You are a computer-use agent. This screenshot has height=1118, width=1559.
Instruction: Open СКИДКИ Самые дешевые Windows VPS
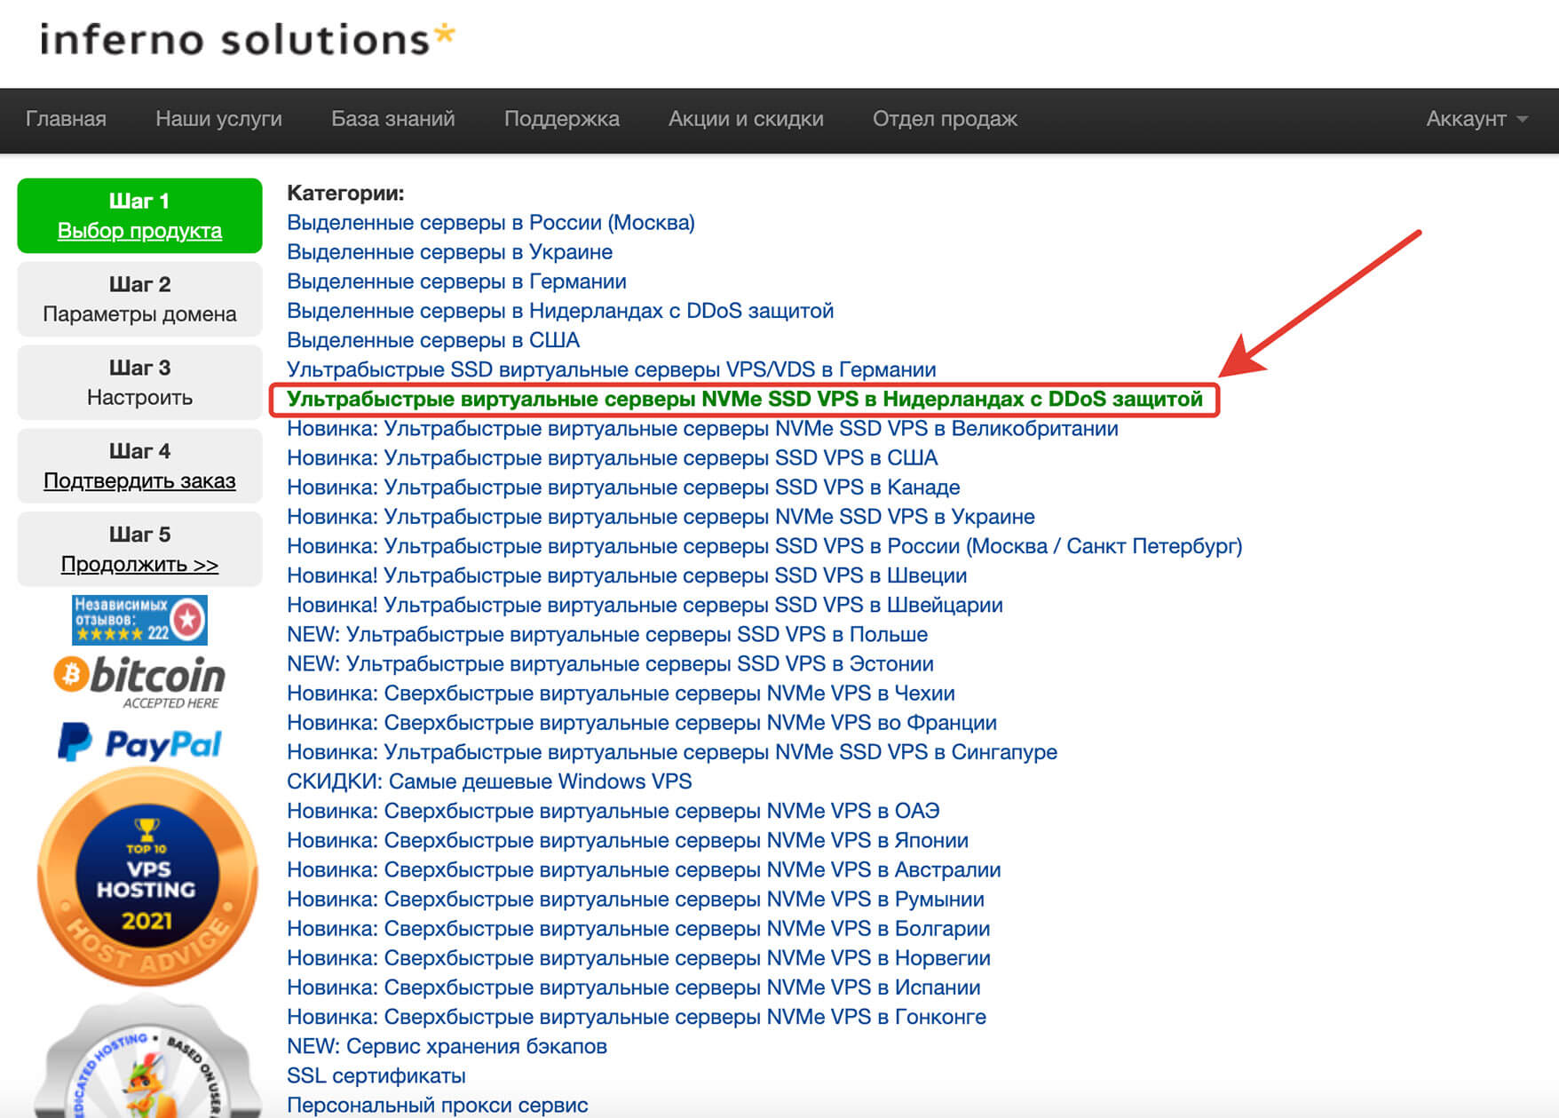[489, 781]
